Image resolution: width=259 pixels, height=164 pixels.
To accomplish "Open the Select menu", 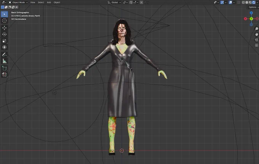I will click(41, 2).
